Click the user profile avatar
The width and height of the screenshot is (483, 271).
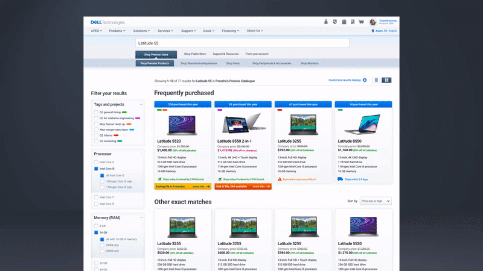(x=373, y=22)
